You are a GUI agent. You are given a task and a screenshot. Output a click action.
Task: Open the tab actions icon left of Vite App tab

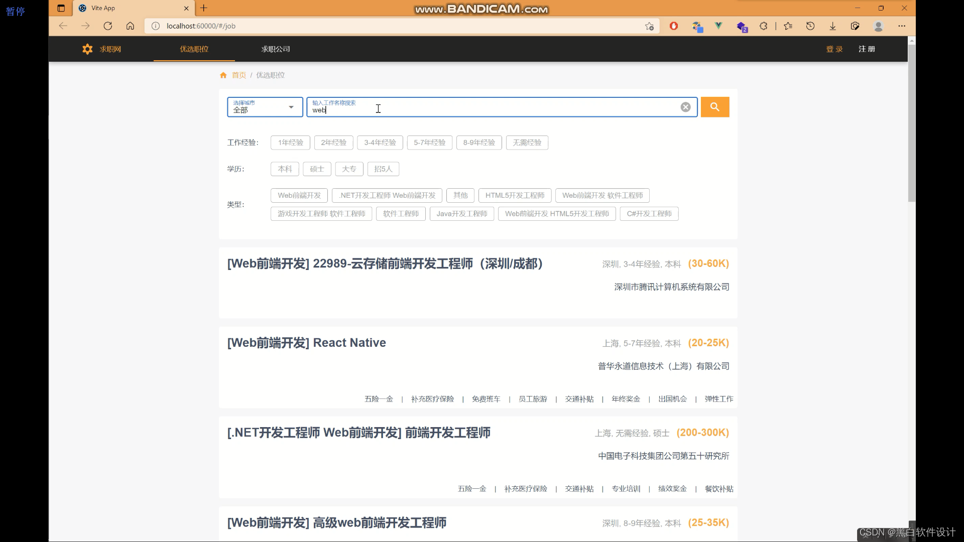tap(61, 8)
